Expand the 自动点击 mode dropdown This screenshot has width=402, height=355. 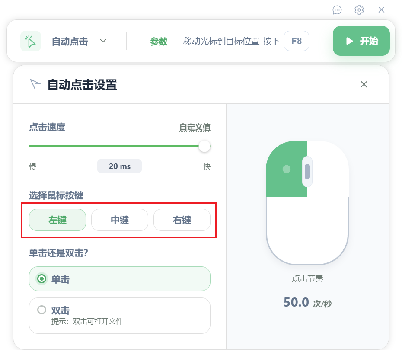(x=103, y=41)
